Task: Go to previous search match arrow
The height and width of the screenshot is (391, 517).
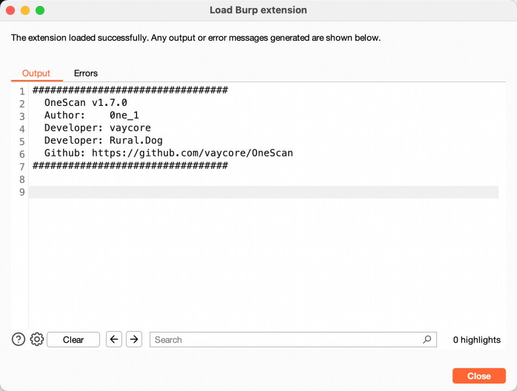Action: [114, 339]
